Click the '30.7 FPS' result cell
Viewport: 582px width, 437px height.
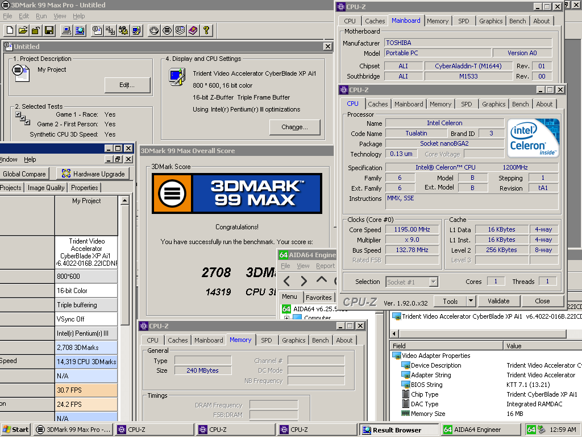86,390
